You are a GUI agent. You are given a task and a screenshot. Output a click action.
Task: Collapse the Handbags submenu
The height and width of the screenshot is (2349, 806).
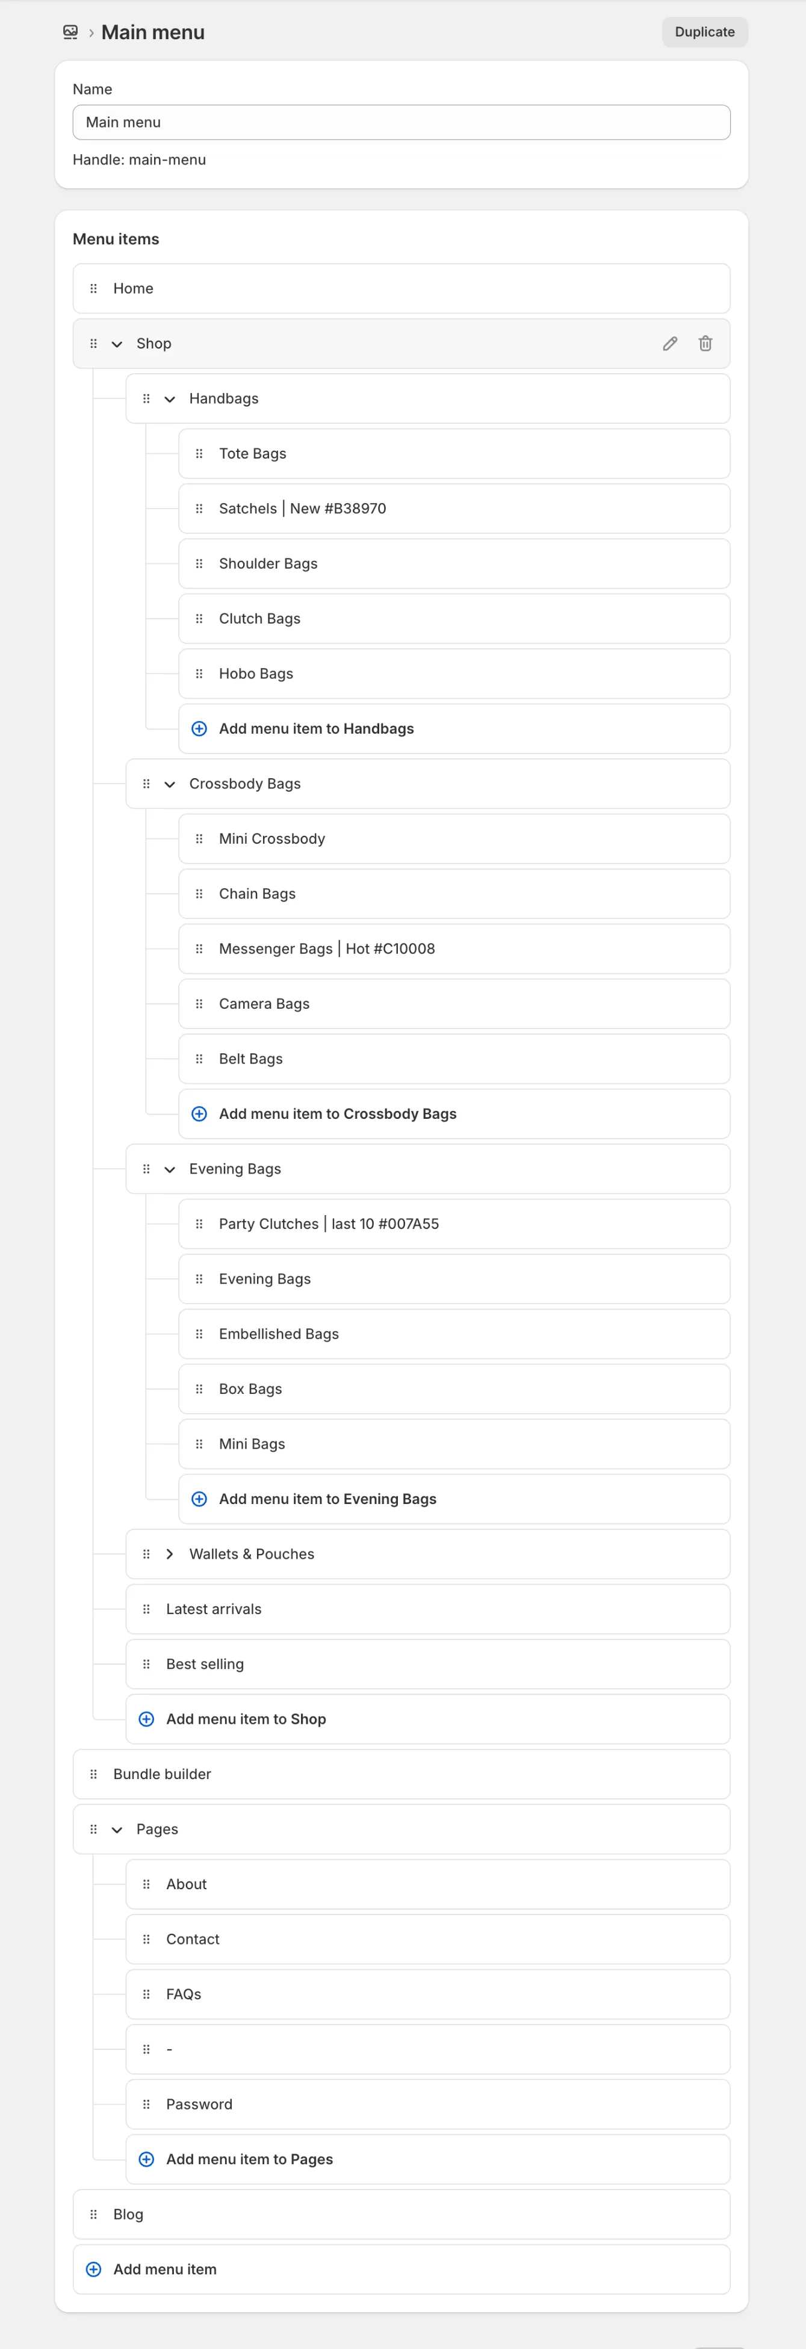coord(170,400)
